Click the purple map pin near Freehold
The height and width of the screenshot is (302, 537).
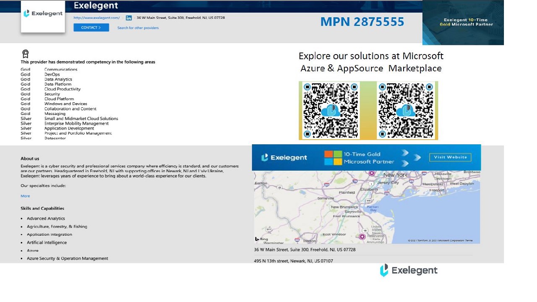[362, 237]
